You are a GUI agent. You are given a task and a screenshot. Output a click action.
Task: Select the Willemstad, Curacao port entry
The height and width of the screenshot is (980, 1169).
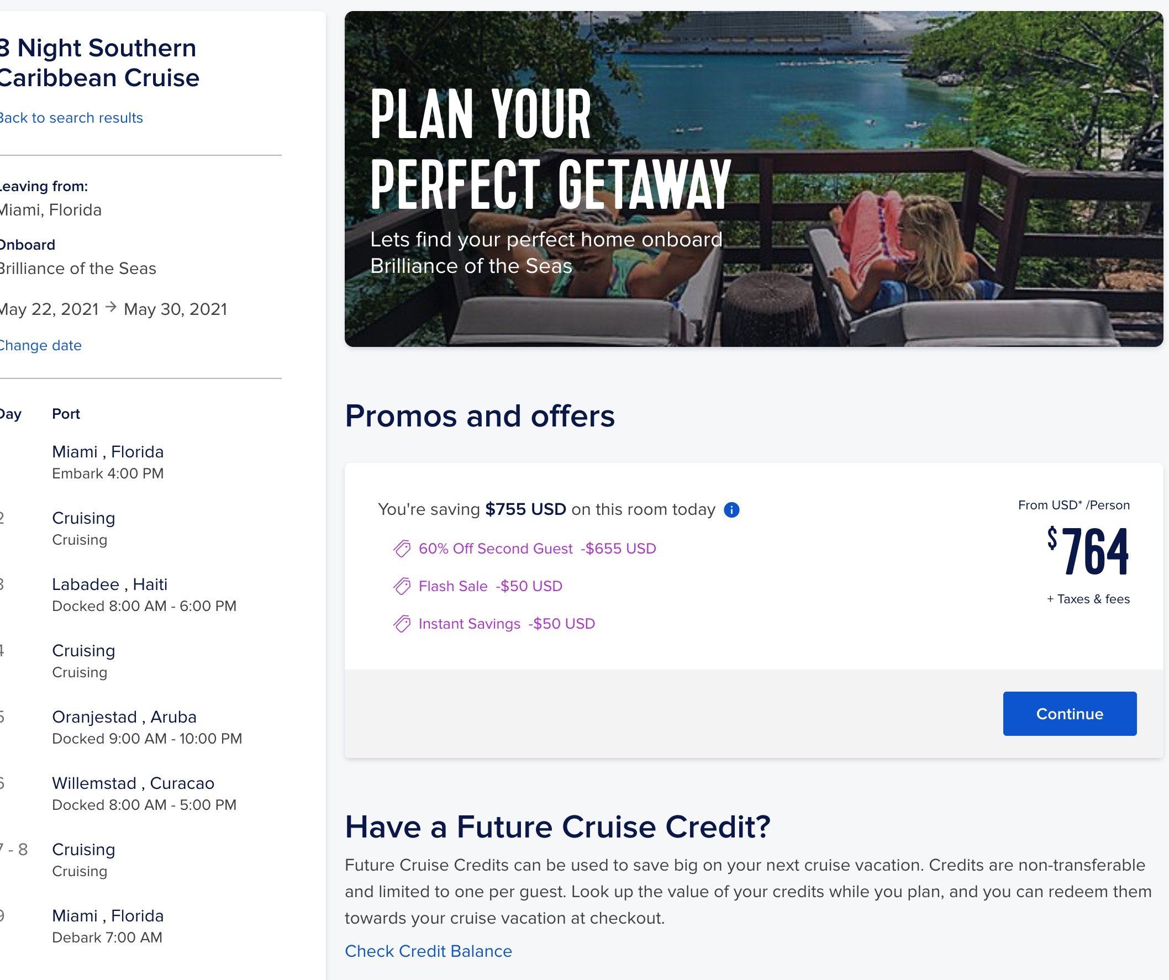[x=144, y=793]
